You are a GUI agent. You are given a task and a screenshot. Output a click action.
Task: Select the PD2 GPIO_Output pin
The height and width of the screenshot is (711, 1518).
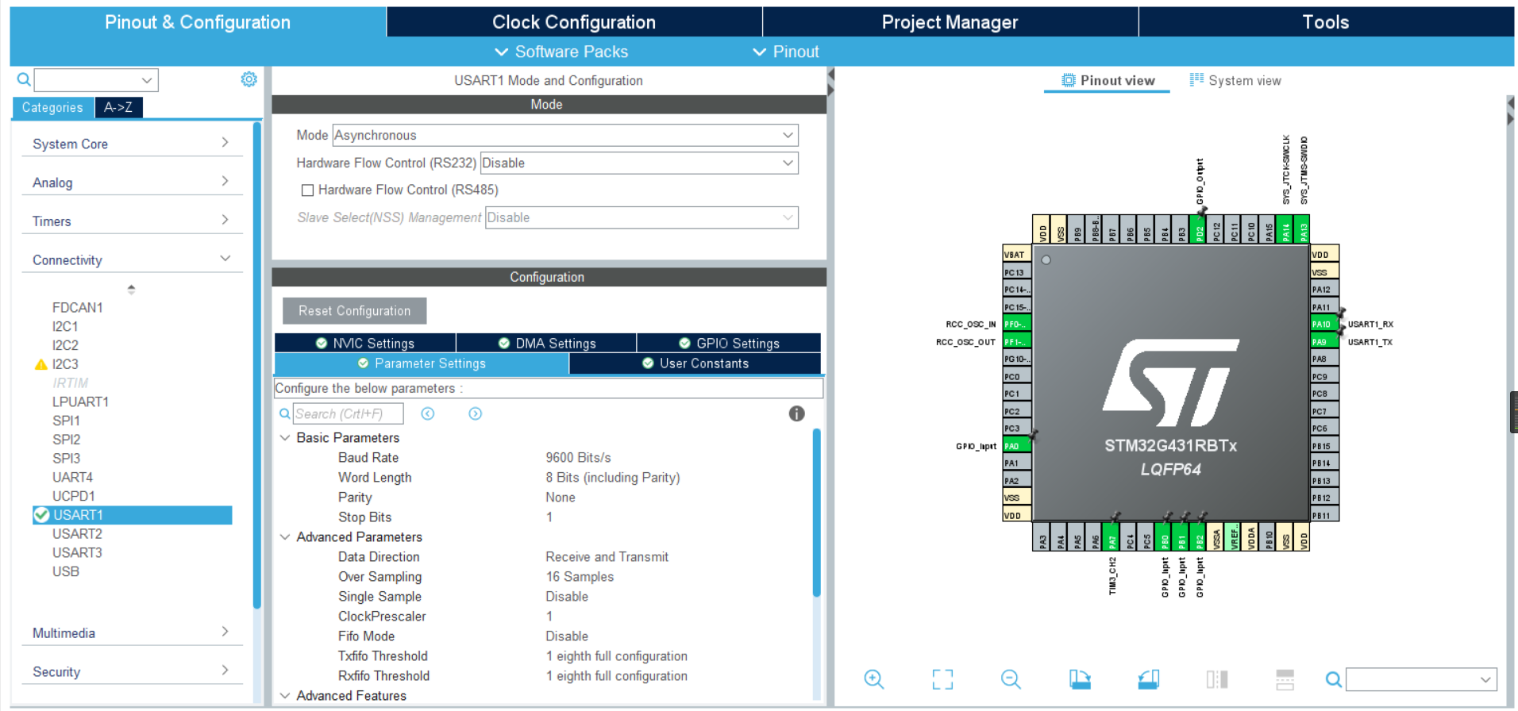tap(1200, 229)
